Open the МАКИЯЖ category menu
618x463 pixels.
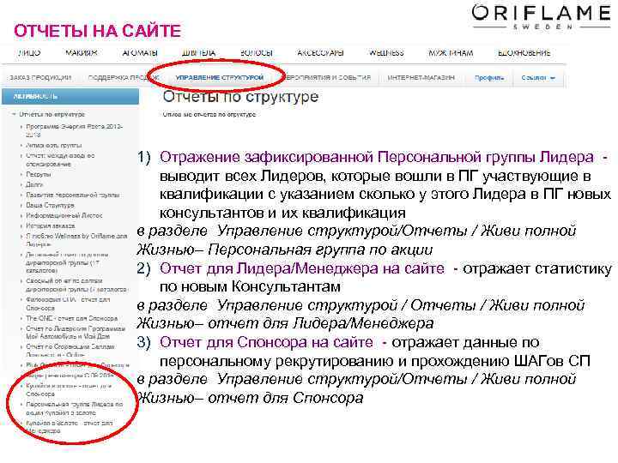82,53
